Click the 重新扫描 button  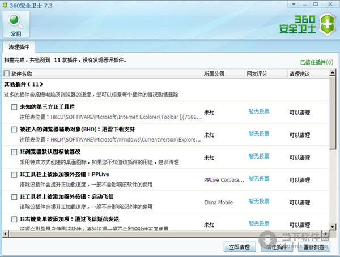[x=314, y=247]
